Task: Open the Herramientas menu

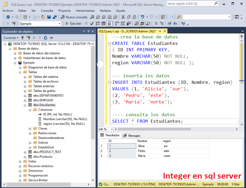Action: [85, 11]
